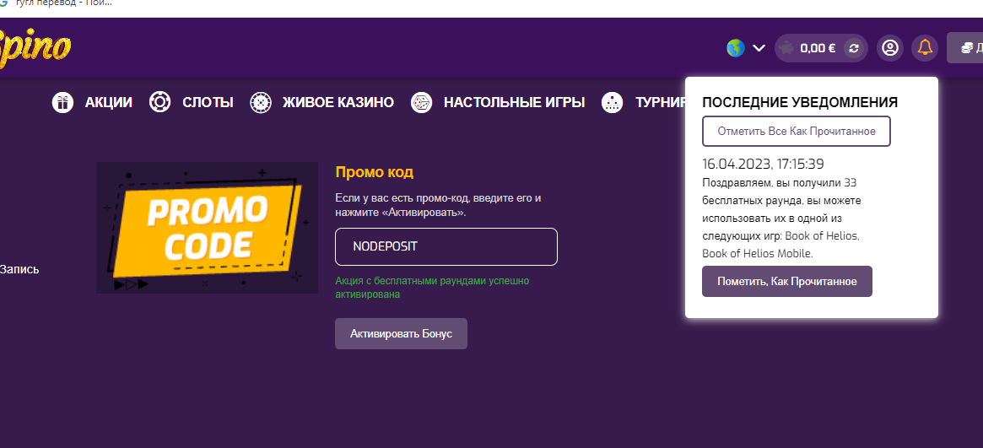Viewport: 983px width, 448px height.
Task: Click the deposit button with coins icon
Action: pyautogui.click(x=964, y=48)
